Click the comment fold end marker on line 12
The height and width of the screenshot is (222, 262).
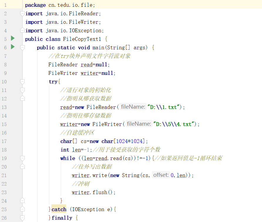(22, 99)
